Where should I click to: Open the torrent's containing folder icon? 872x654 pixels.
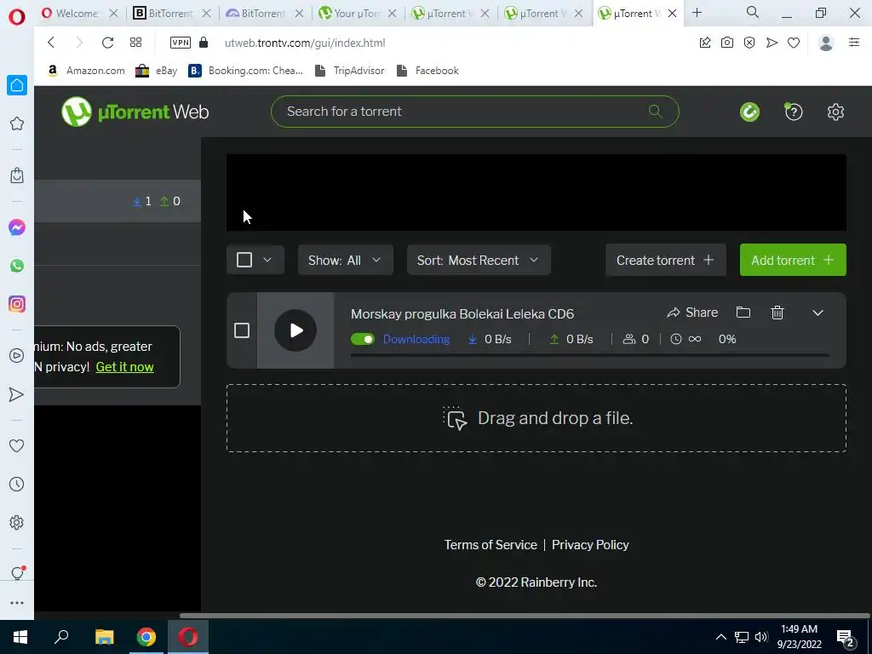[x=743, y=313]
